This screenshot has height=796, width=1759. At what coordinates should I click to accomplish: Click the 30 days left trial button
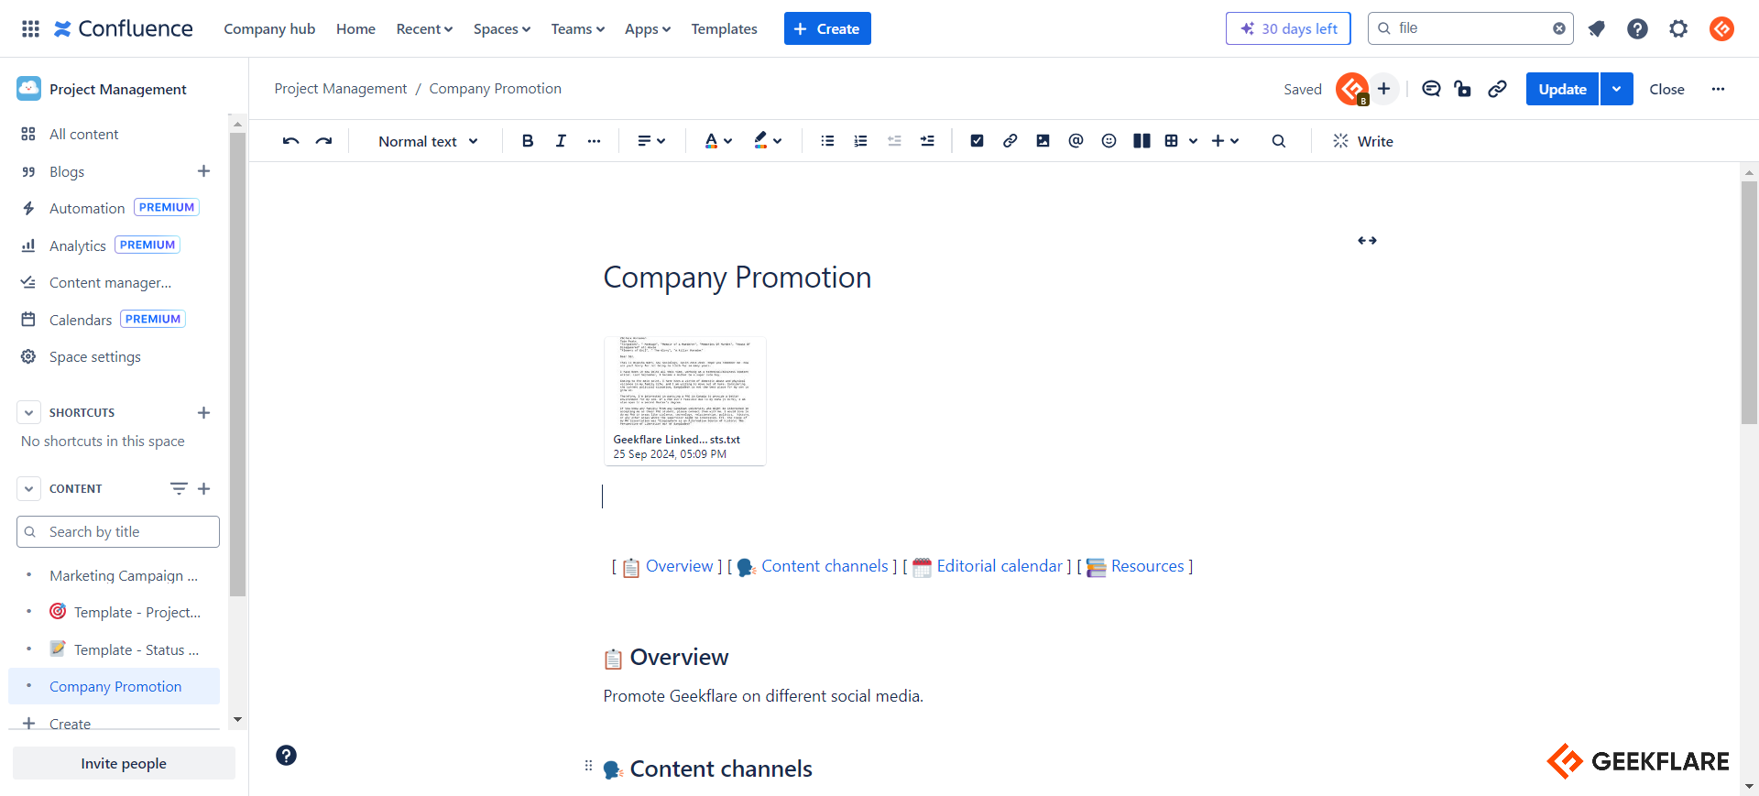[1288, 28]
